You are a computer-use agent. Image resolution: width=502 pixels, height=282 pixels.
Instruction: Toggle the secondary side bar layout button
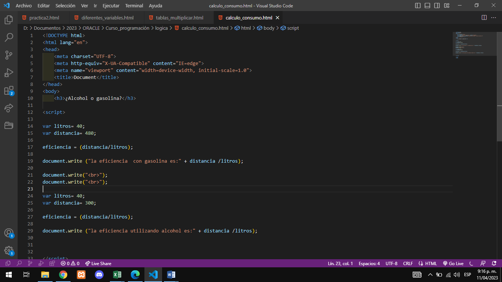(437, 6)
